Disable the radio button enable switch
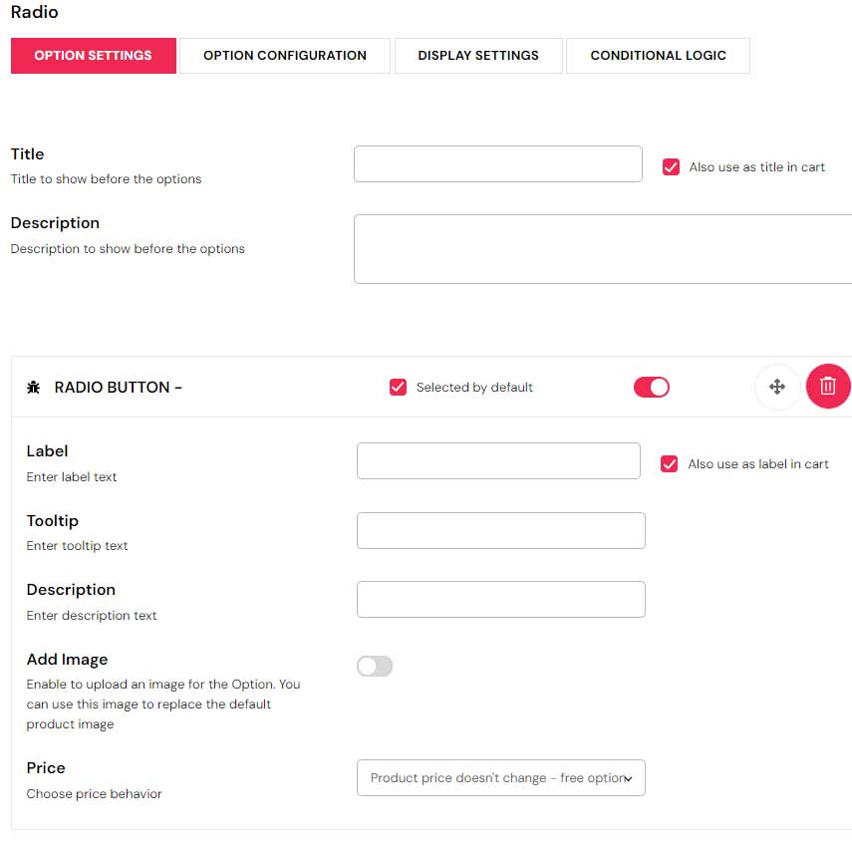The height and width of the screenshot is (846, 852). tap(652, 388)
